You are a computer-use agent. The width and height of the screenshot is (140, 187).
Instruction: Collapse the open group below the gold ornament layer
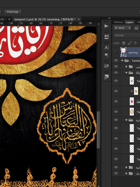click(126, 120)
